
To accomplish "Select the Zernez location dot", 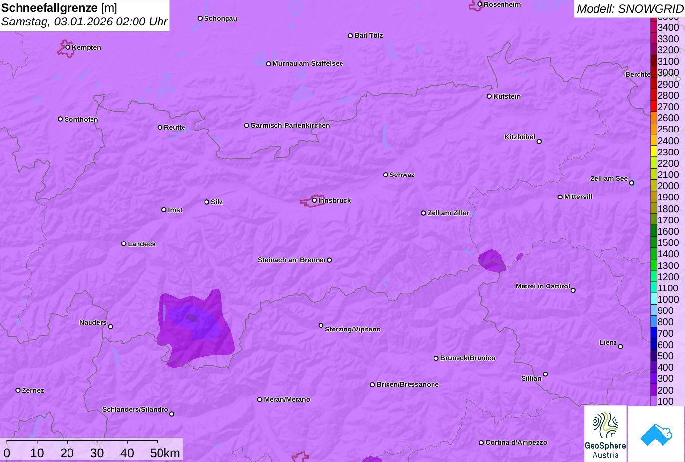I will click(18, 390).
